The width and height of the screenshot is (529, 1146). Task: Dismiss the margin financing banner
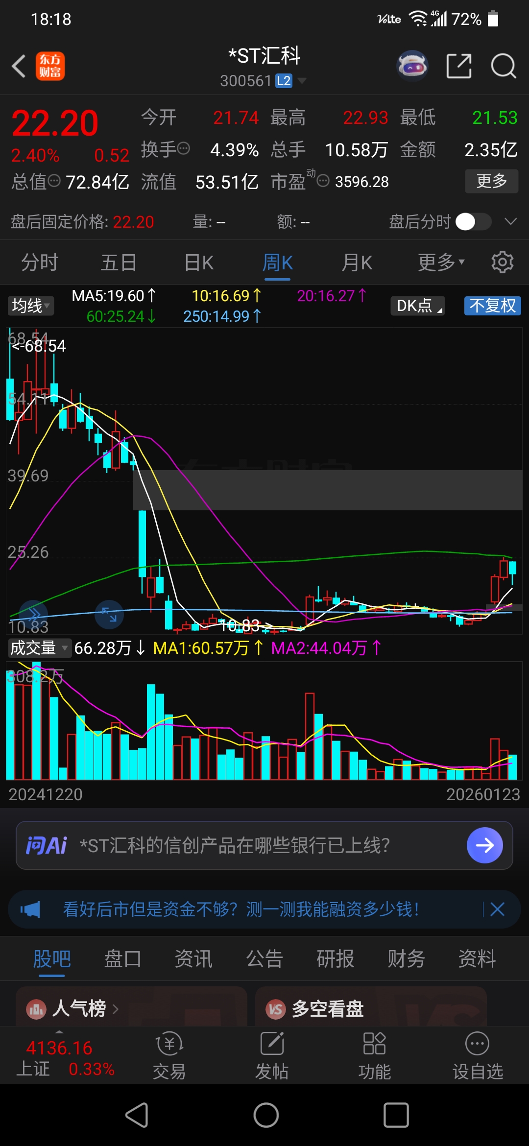pos(497,909)
